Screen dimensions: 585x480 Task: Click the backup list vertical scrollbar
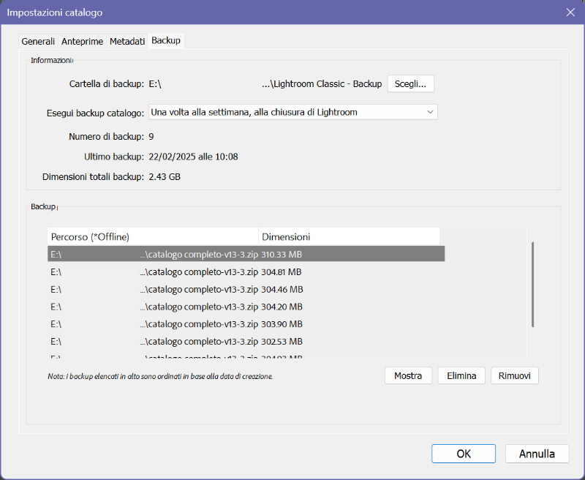point(532,285)
